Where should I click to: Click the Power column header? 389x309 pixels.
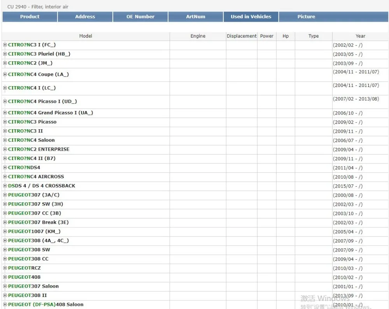267,36
